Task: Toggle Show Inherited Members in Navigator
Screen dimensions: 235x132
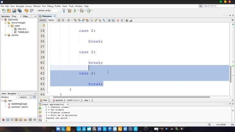Action: 3,120
